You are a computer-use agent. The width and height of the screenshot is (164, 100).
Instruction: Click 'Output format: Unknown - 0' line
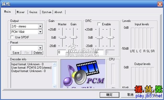(28, 71)
